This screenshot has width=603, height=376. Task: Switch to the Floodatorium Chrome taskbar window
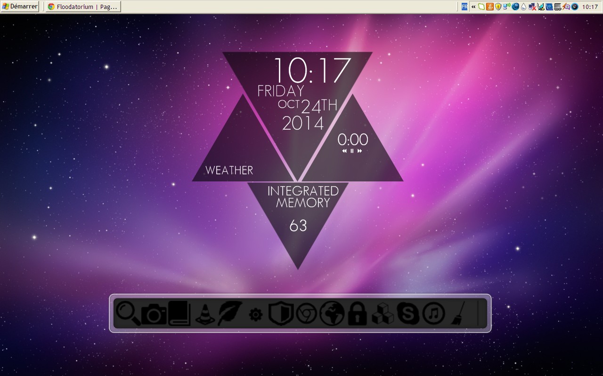point(83,7)
